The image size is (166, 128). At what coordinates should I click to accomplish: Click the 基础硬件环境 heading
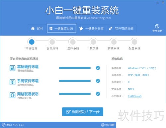click(x=28, y=67)
